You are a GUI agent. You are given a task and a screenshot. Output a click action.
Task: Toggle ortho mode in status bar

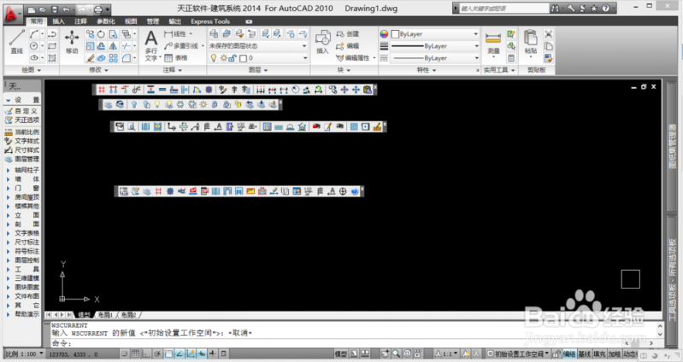(x=147, y=353)
